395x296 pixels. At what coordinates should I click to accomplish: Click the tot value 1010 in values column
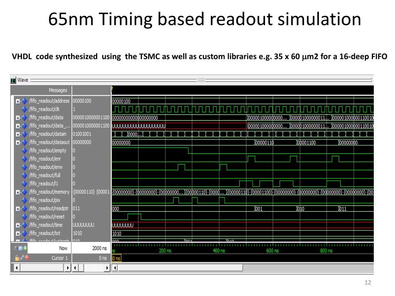pyautogui.click(x=77, y=233)
